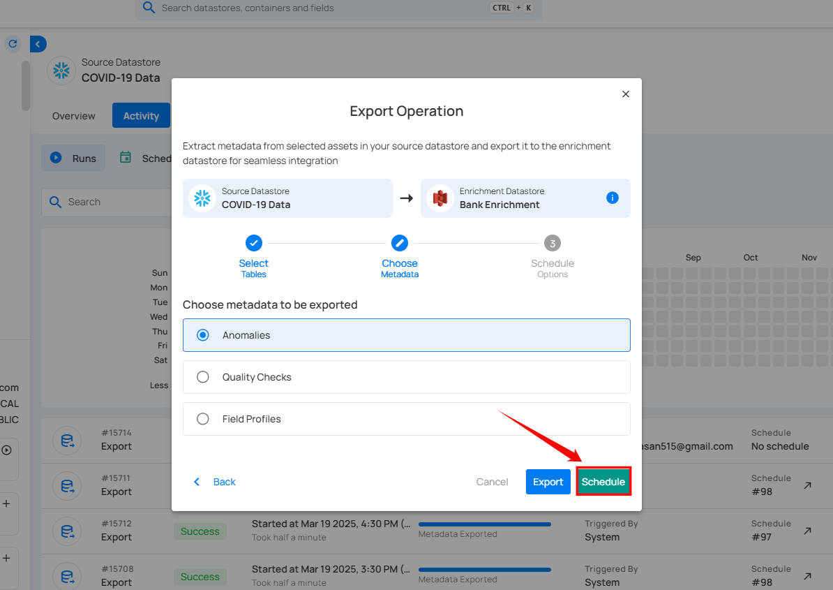Go Back to previous step
This screenshot has width=833, height=590.
[215, 482]
